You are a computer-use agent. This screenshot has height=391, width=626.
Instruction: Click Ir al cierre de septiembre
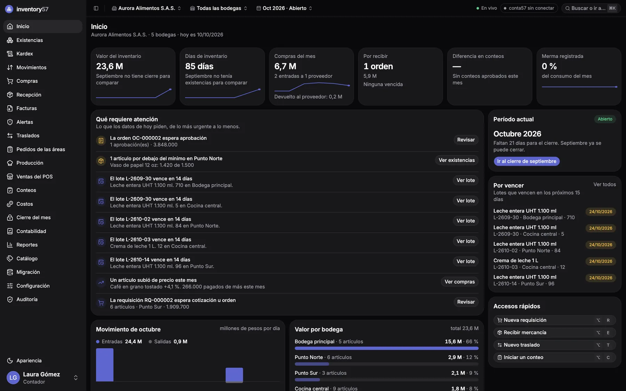click(x=527, y=161)
